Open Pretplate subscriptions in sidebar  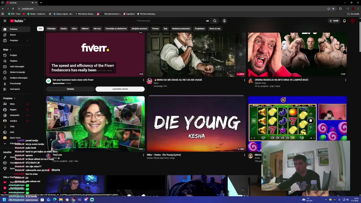coord(16,40)
